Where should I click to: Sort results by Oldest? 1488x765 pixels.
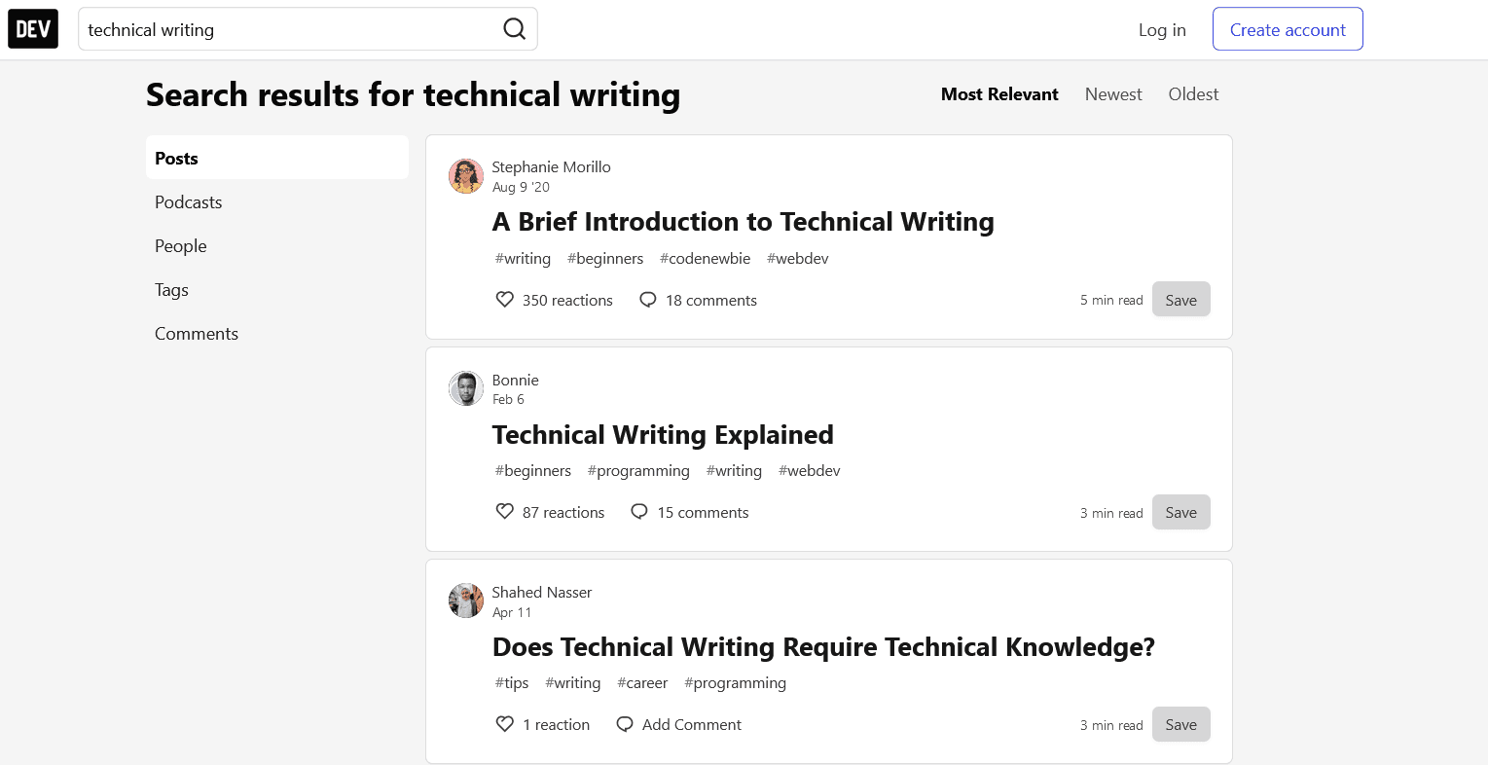(x=1193, y=94)
